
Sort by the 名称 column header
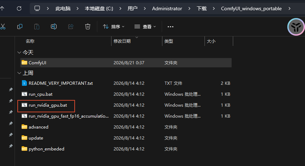(30, 41)
